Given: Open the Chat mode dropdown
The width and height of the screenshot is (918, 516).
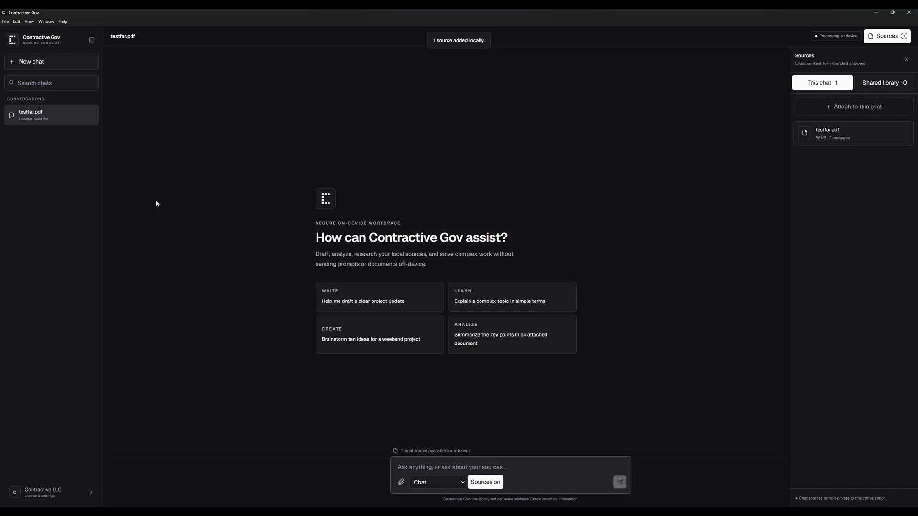Looking at the screenshot, I should 437,482.
